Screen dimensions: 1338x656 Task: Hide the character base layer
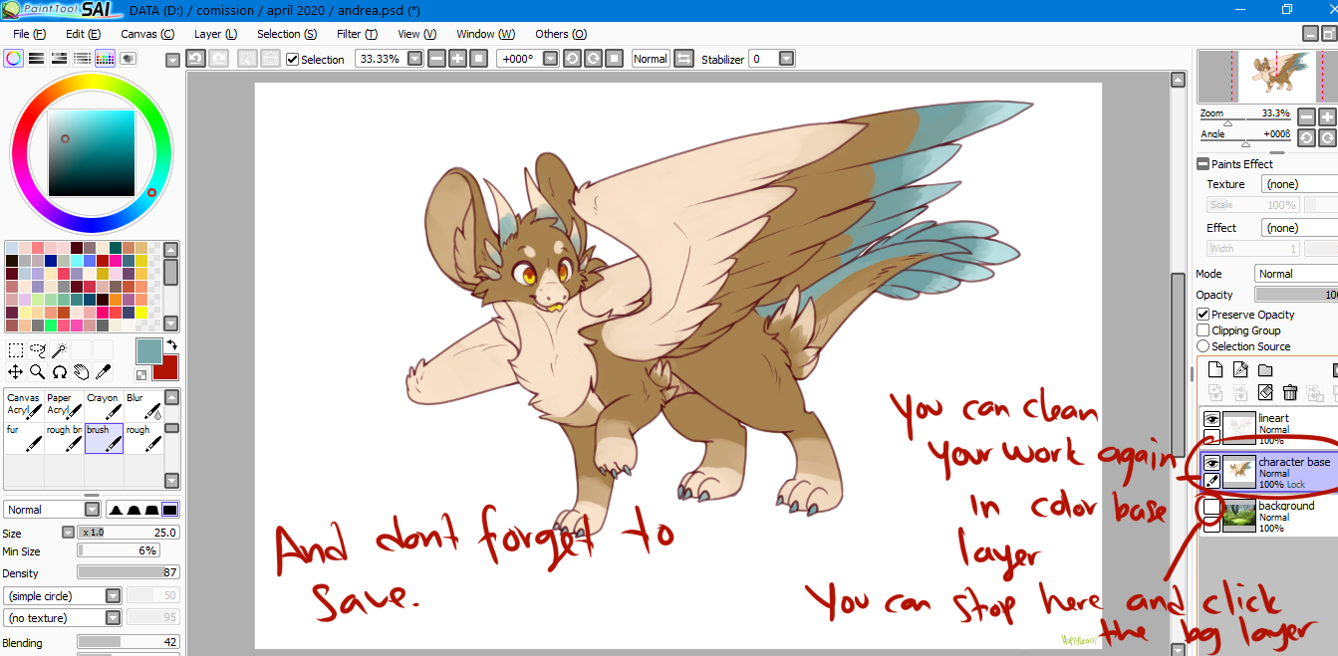point(1211,463)
